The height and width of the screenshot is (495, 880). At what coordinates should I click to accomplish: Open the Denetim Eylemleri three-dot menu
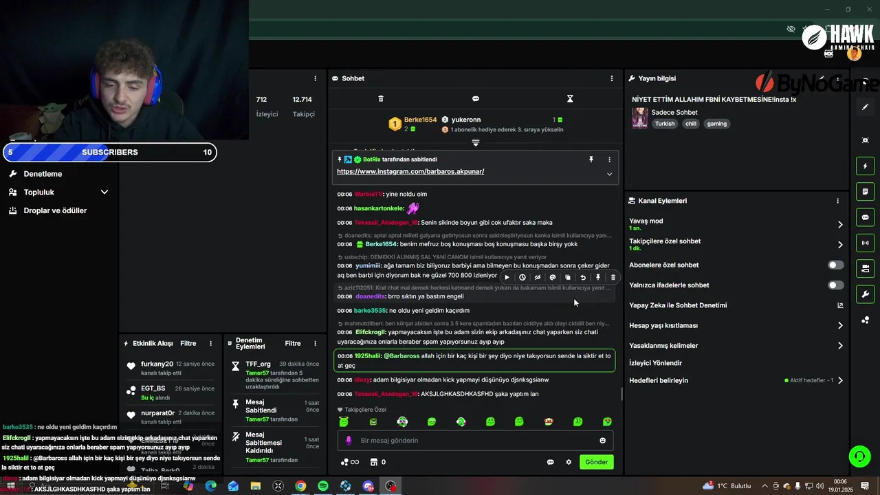point(316,343)
